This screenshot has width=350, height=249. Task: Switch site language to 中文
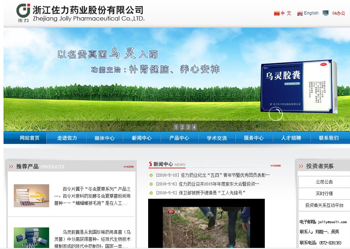click(x=286, y=13)
